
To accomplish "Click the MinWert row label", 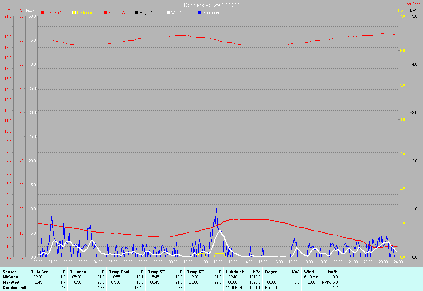I will coord(10,277).
